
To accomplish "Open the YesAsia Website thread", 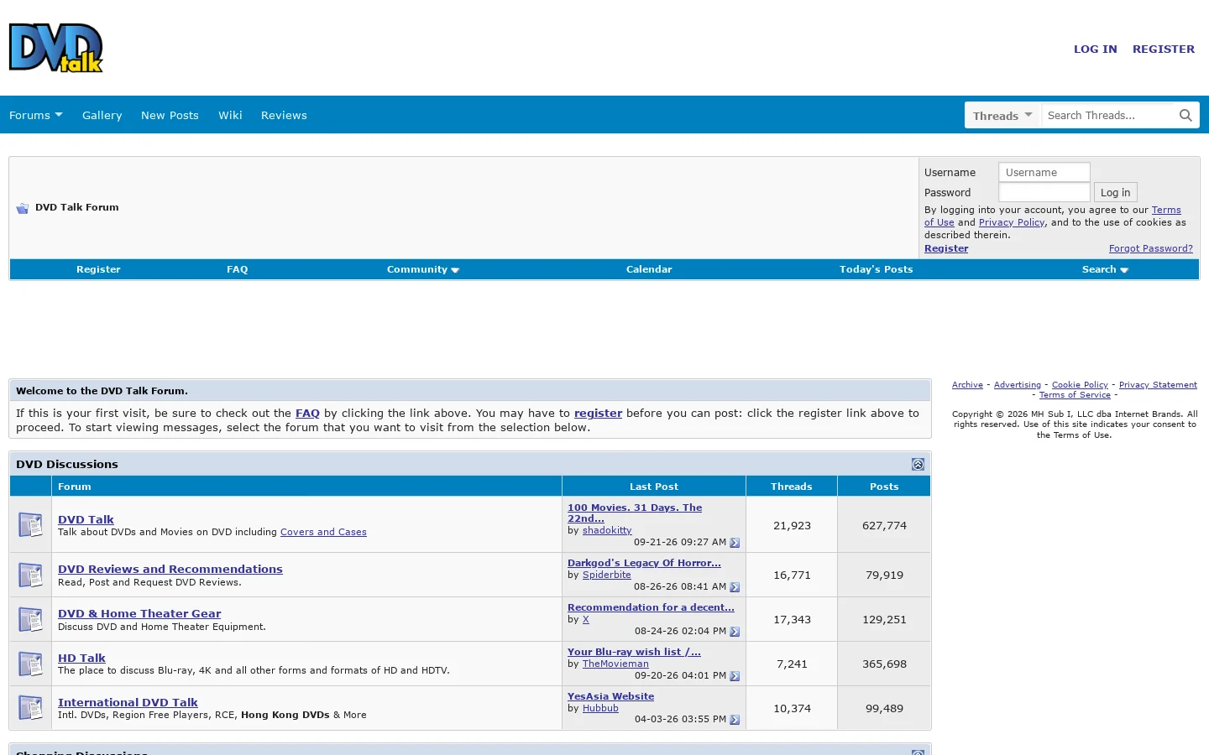I will [610, 696].
